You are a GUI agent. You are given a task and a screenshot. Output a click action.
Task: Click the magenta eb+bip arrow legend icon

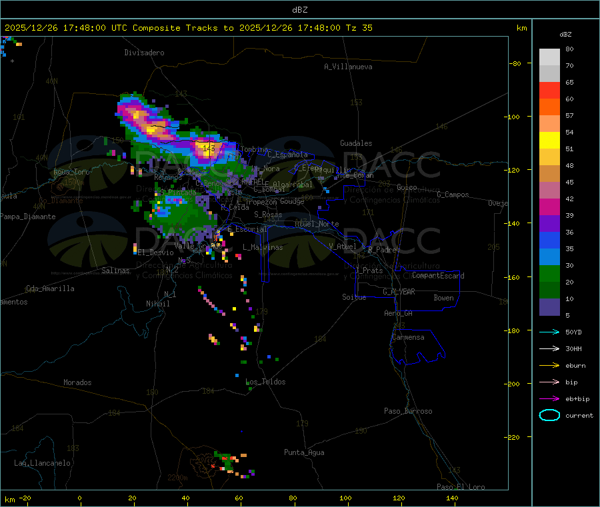(x=549, y=398)
